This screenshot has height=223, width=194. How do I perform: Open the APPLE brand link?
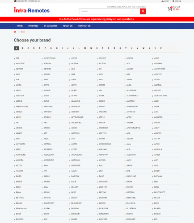[x=102, y=117]
